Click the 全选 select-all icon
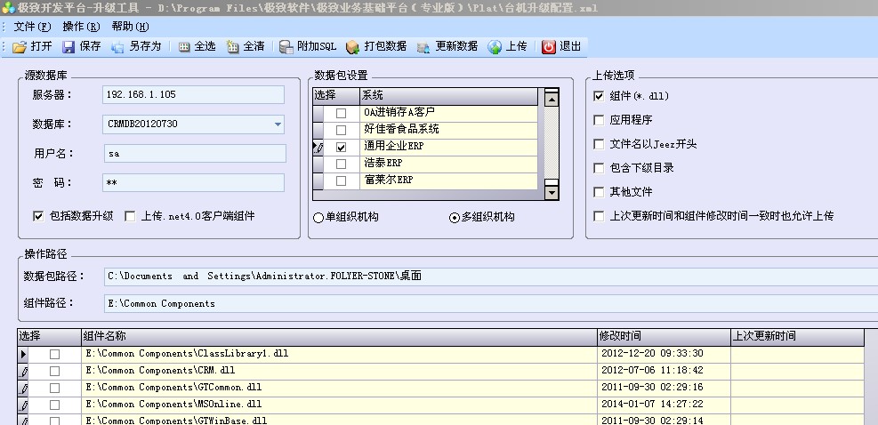Image resolution: width=878 pixels, height=425 pixels. coord(184,47)
